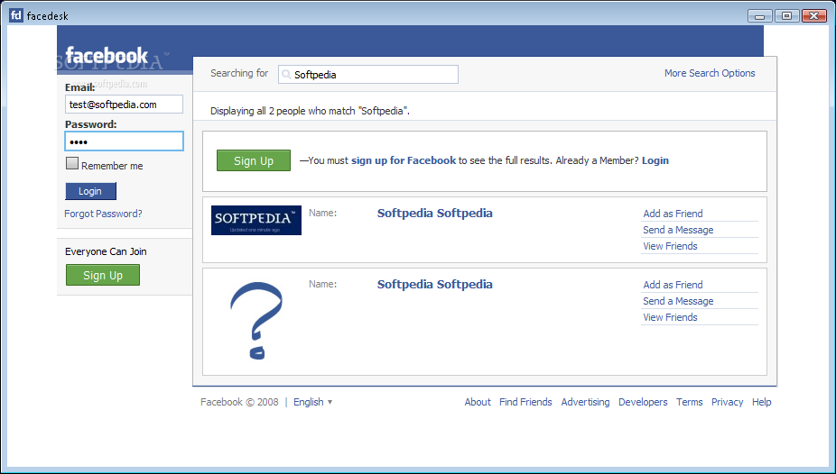Click Sign Up button under Everyone Can Join
The height and width of the screenshot is (474, 836).
102,275
